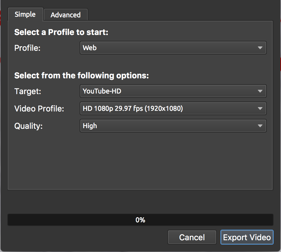This screenshot has height=252, width=281.
Task: Click the Cancel button
Action: click(192, 237)
